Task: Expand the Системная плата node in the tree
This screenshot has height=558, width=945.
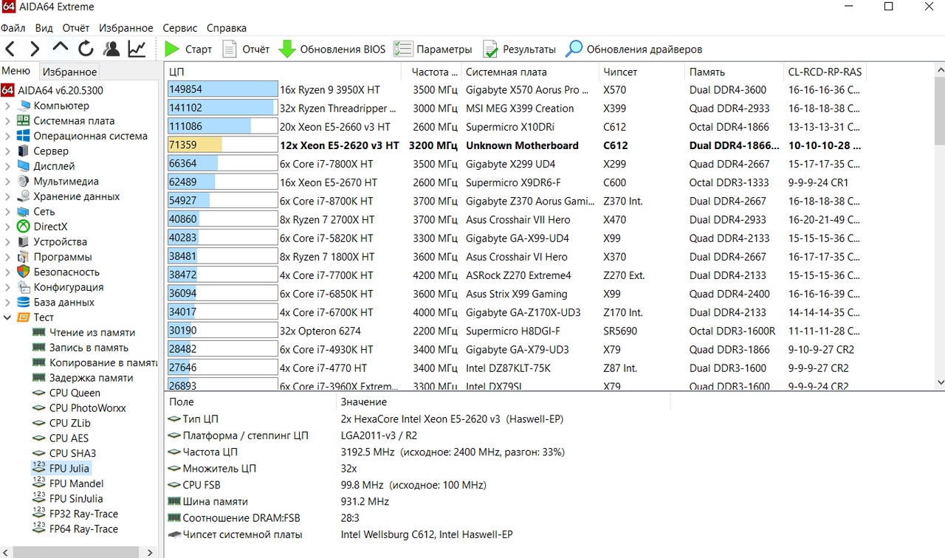Action: point(7,121)
